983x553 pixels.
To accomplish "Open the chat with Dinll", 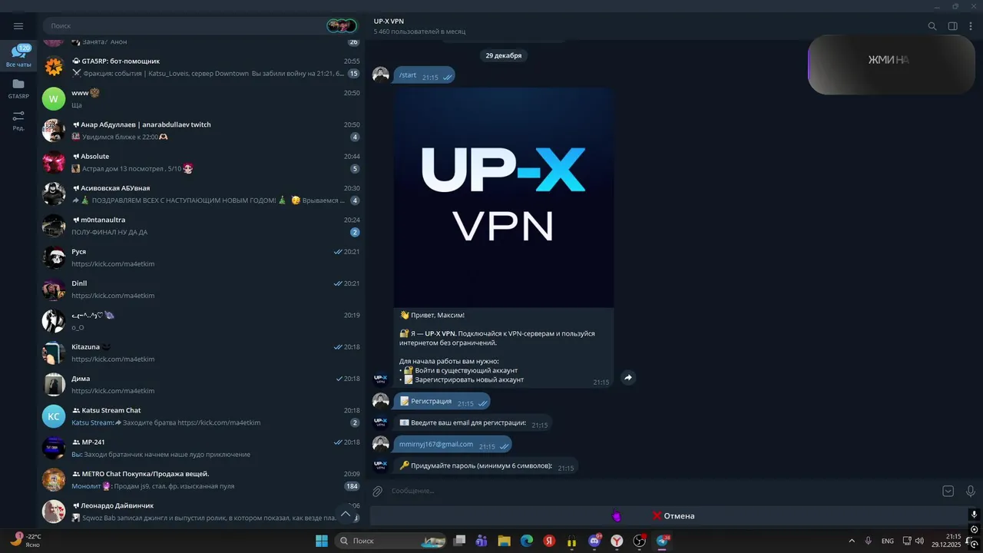I will (x=200, y=289).
